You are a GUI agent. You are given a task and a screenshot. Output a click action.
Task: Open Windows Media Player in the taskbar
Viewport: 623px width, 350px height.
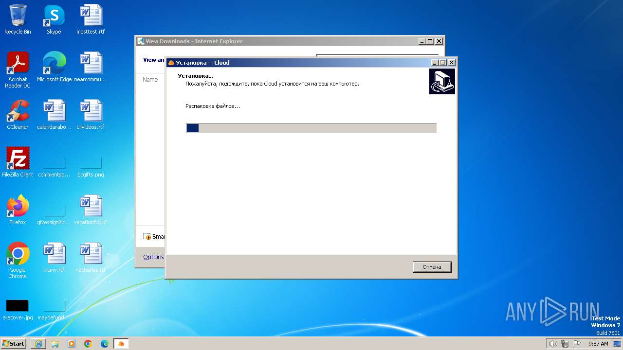72,344
